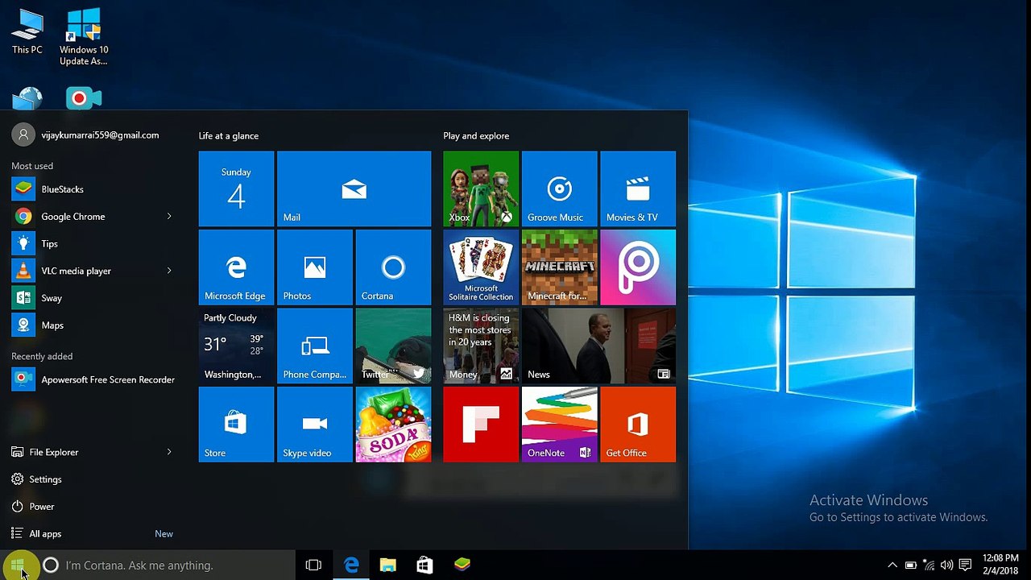Click the "Play and explore" group title

pyautogui.click(x=476, y=136)
